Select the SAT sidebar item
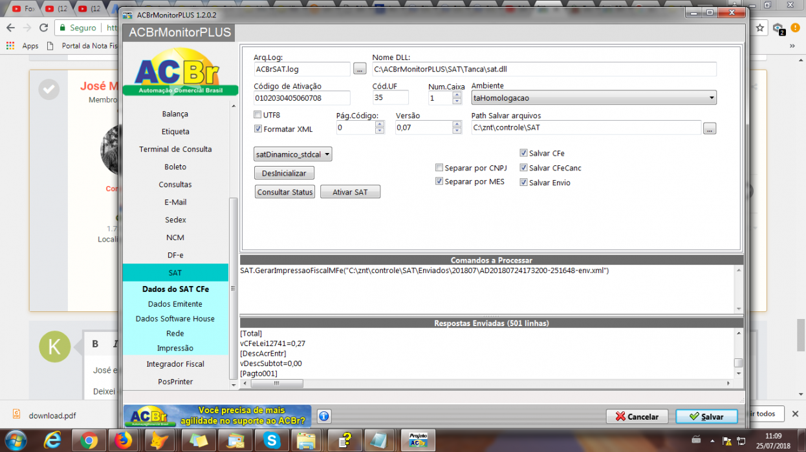806x452 pixels. (x=175, y=272)
